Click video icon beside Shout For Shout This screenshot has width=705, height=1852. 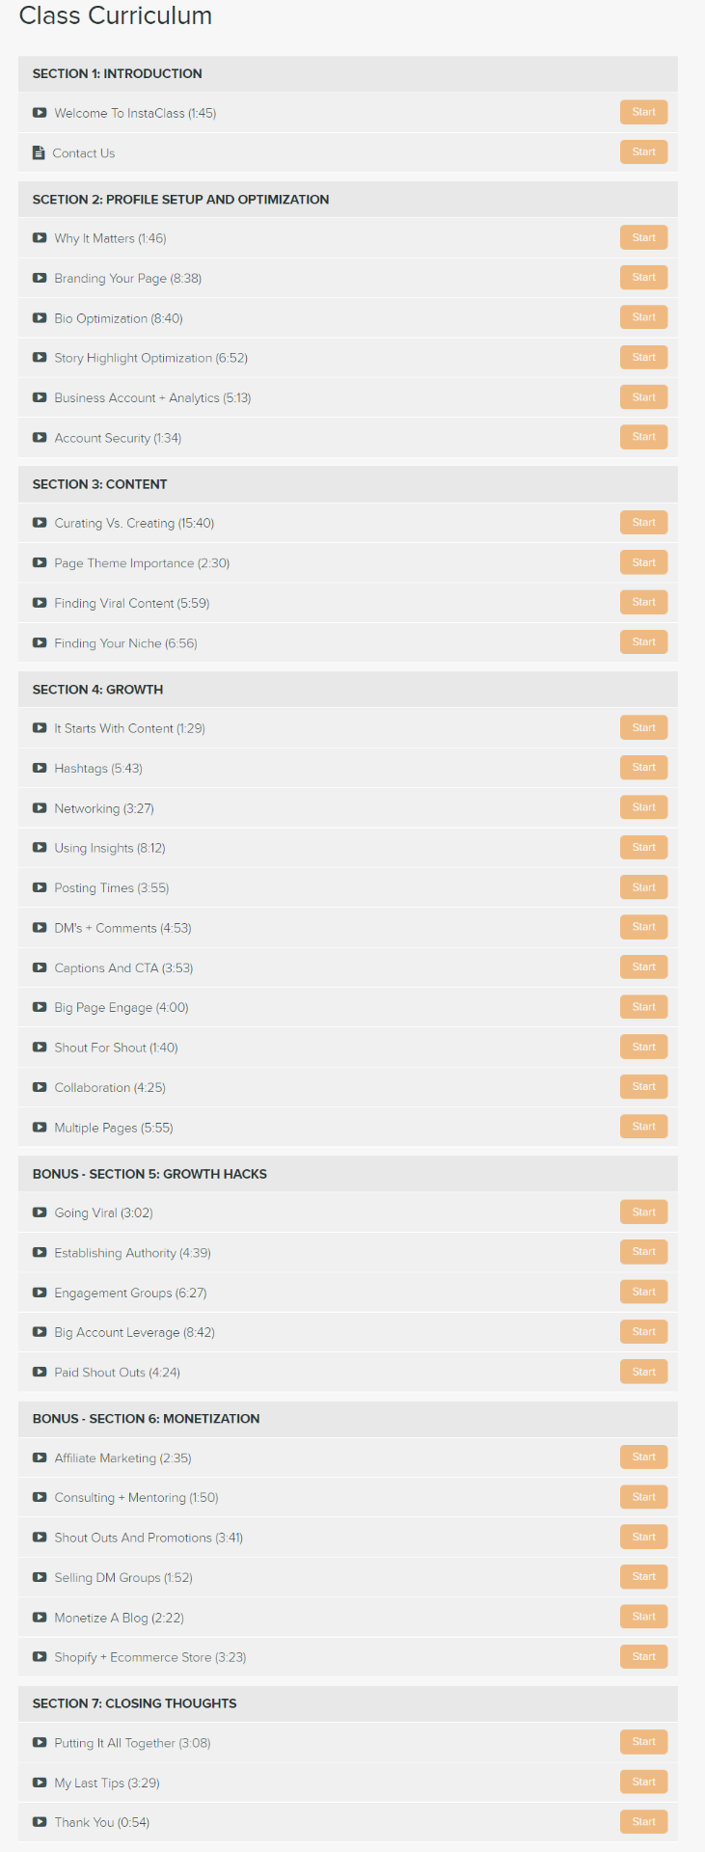(40, 1047)
